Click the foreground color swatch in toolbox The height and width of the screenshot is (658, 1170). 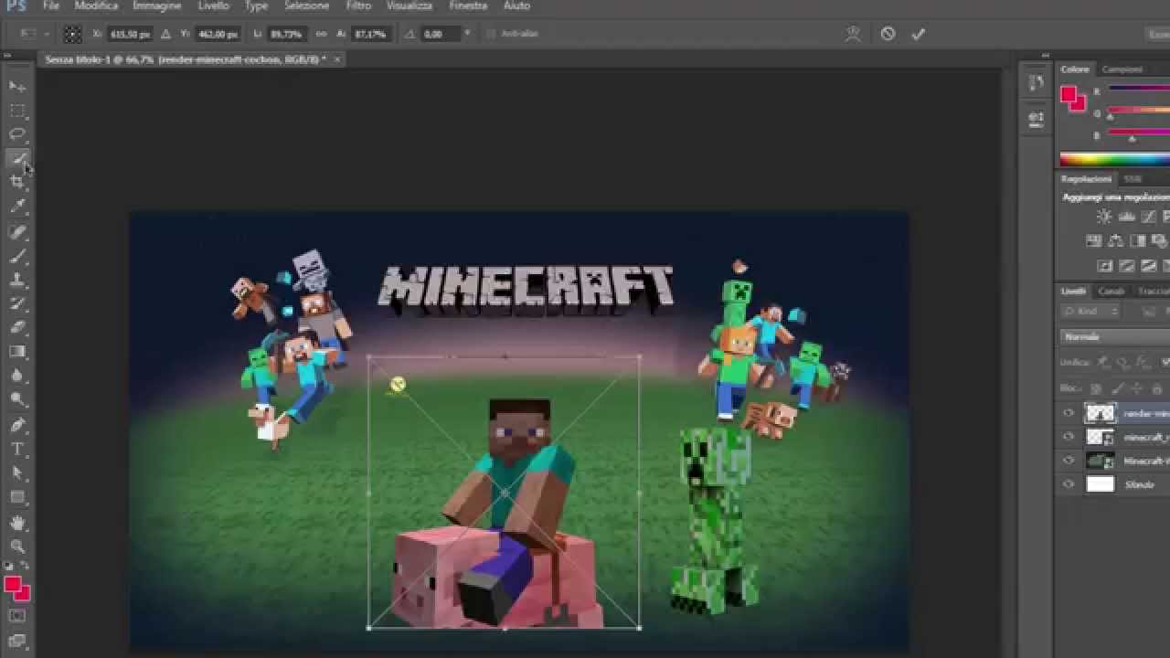(x=12, y=585)
